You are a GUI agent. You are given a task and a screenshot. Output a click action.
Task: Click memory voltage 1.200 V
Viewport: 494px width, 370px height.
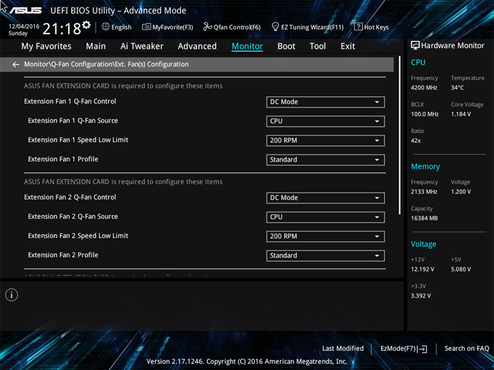(x=460, y=192)
